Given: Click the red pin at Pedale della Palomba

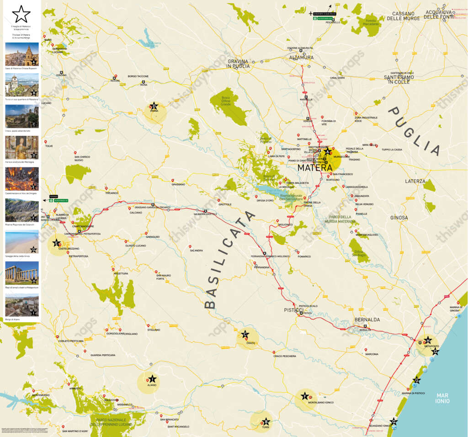Looking at the screenshot, I should coord(333,149).
